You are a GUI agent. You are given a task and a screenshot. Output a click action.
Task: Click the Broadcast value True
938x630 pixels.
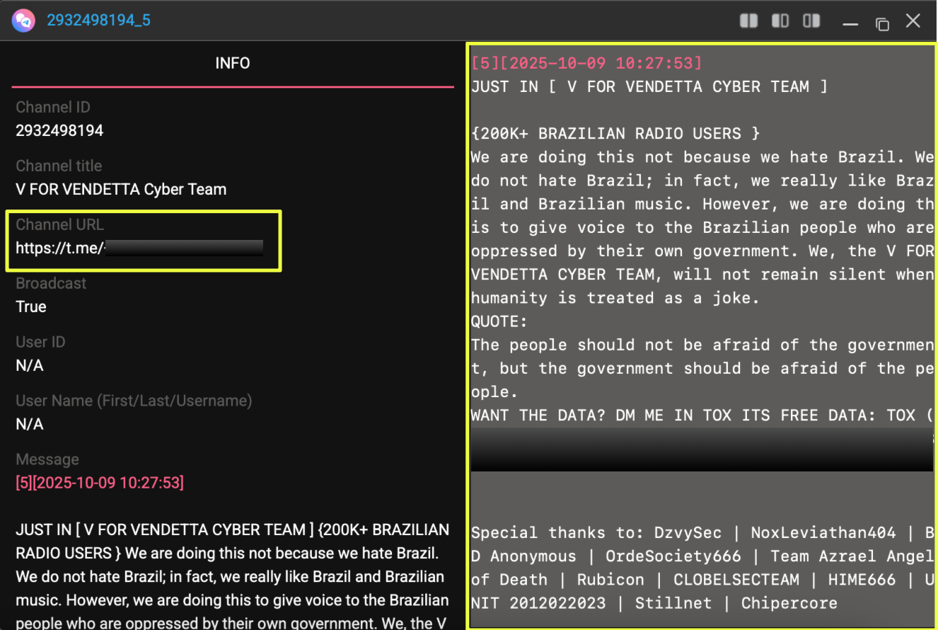click(31, 307)
